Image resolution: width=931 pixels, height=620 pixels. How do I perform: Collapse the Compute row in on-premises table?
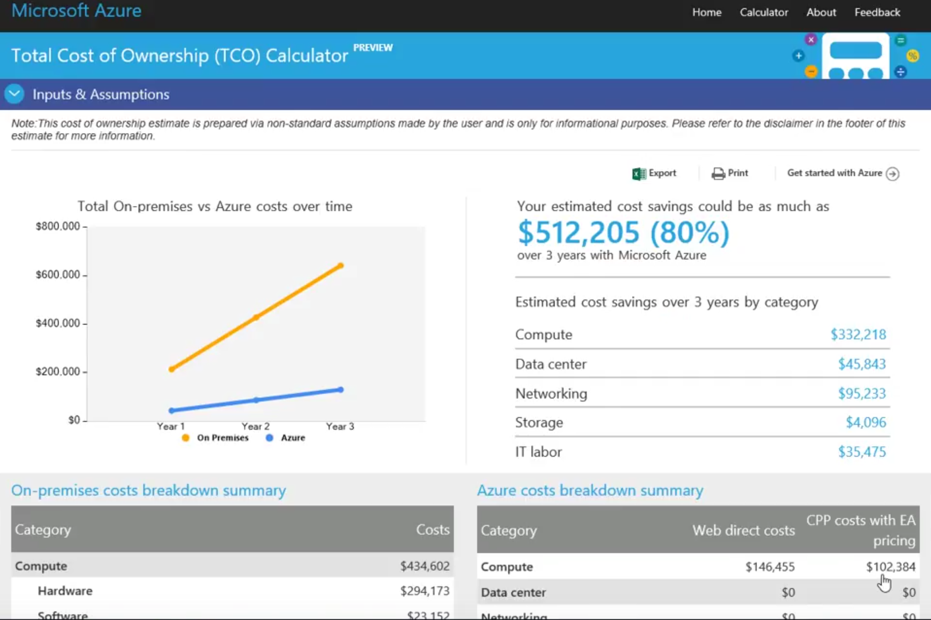[41, 566]
